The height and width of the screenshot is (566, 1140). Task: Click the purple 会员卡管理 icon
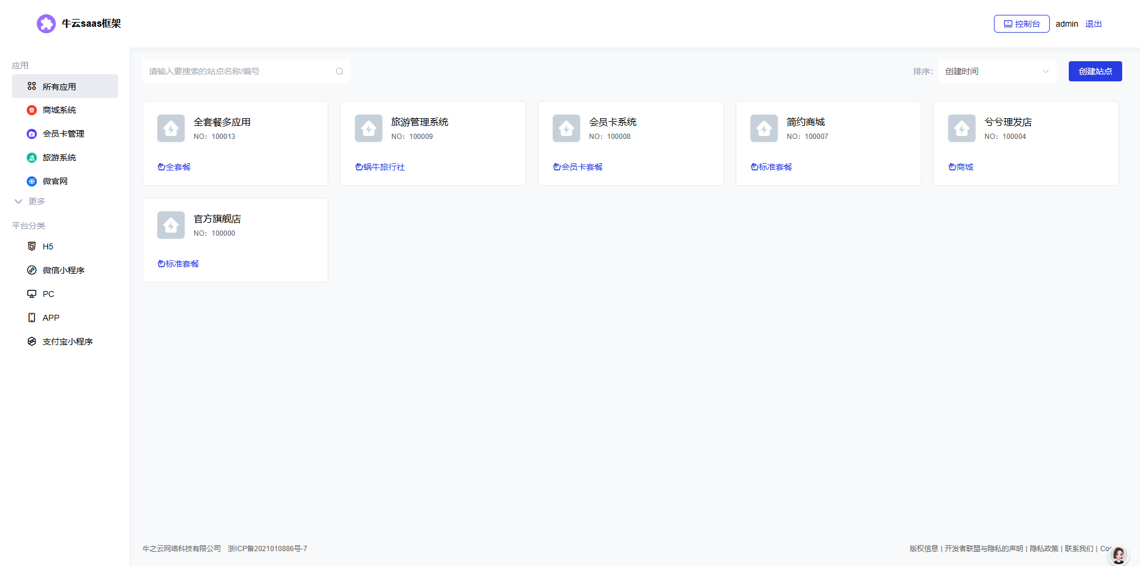point(32,134)
